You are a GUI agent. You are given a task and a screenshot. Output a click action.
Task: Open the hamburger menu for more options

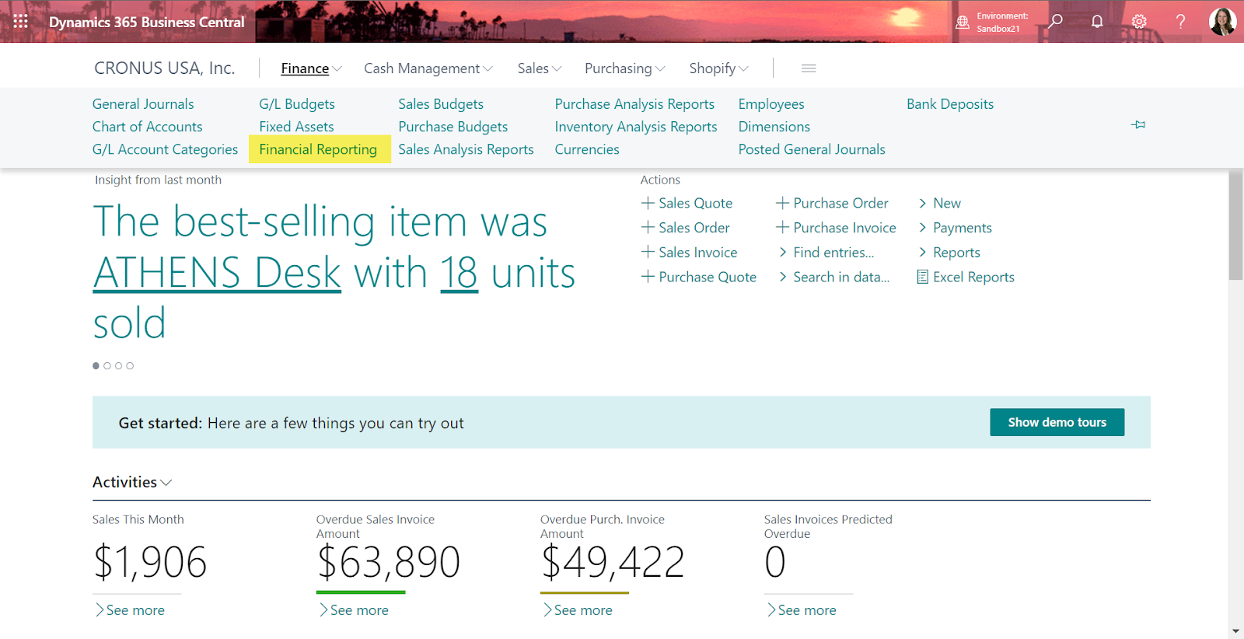[x=809, y=68]
